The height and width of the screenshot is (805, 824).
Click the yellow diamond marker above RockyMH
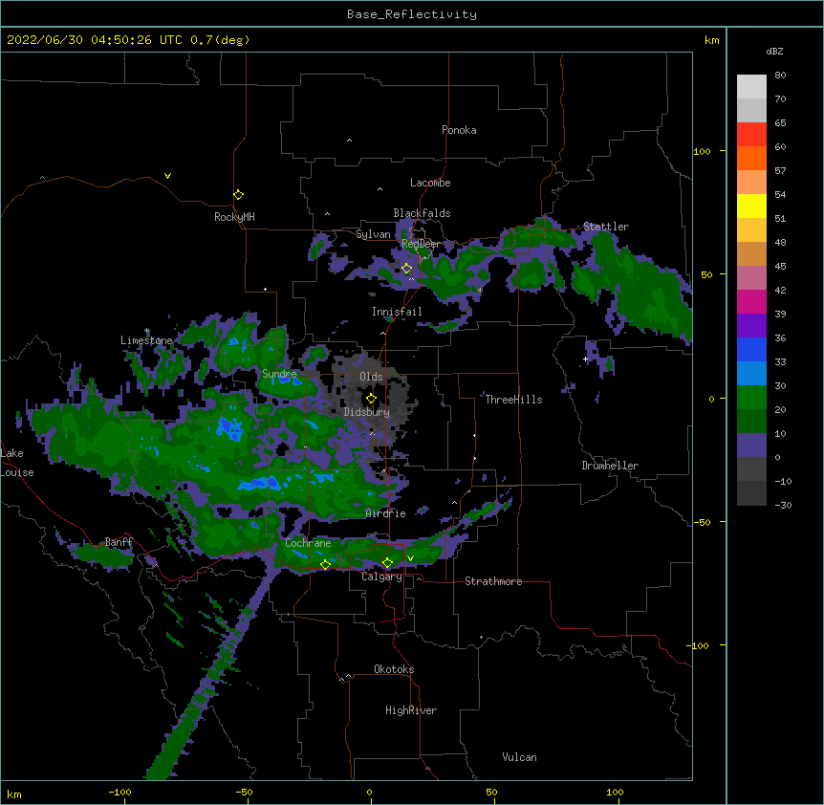[238, 195]
